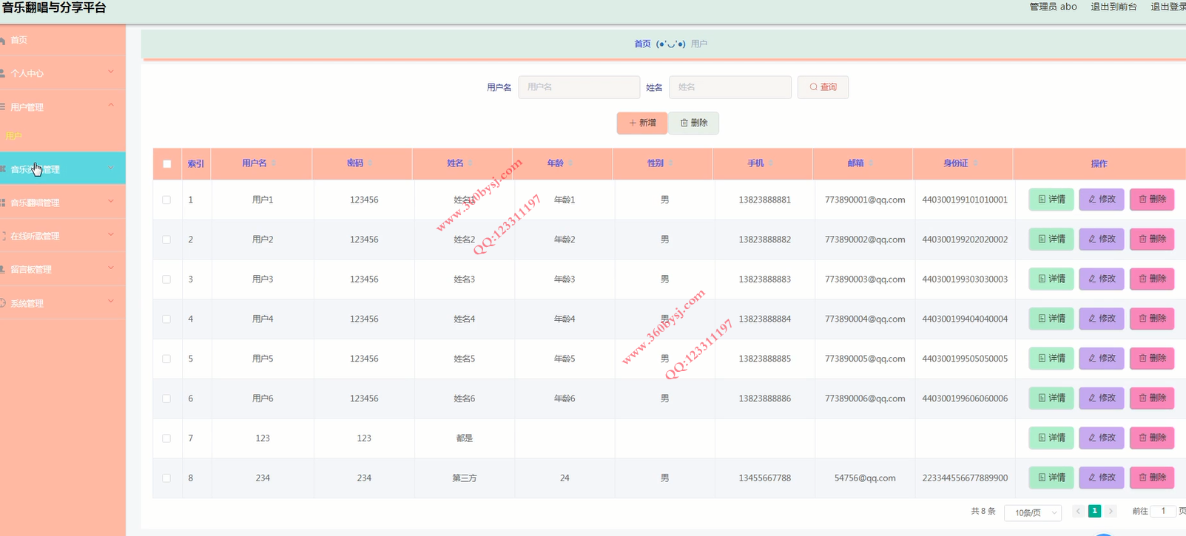1186x536 pixels.
Task: Sort table by 年龄 column sort arrows
Action: click(570, 163)
